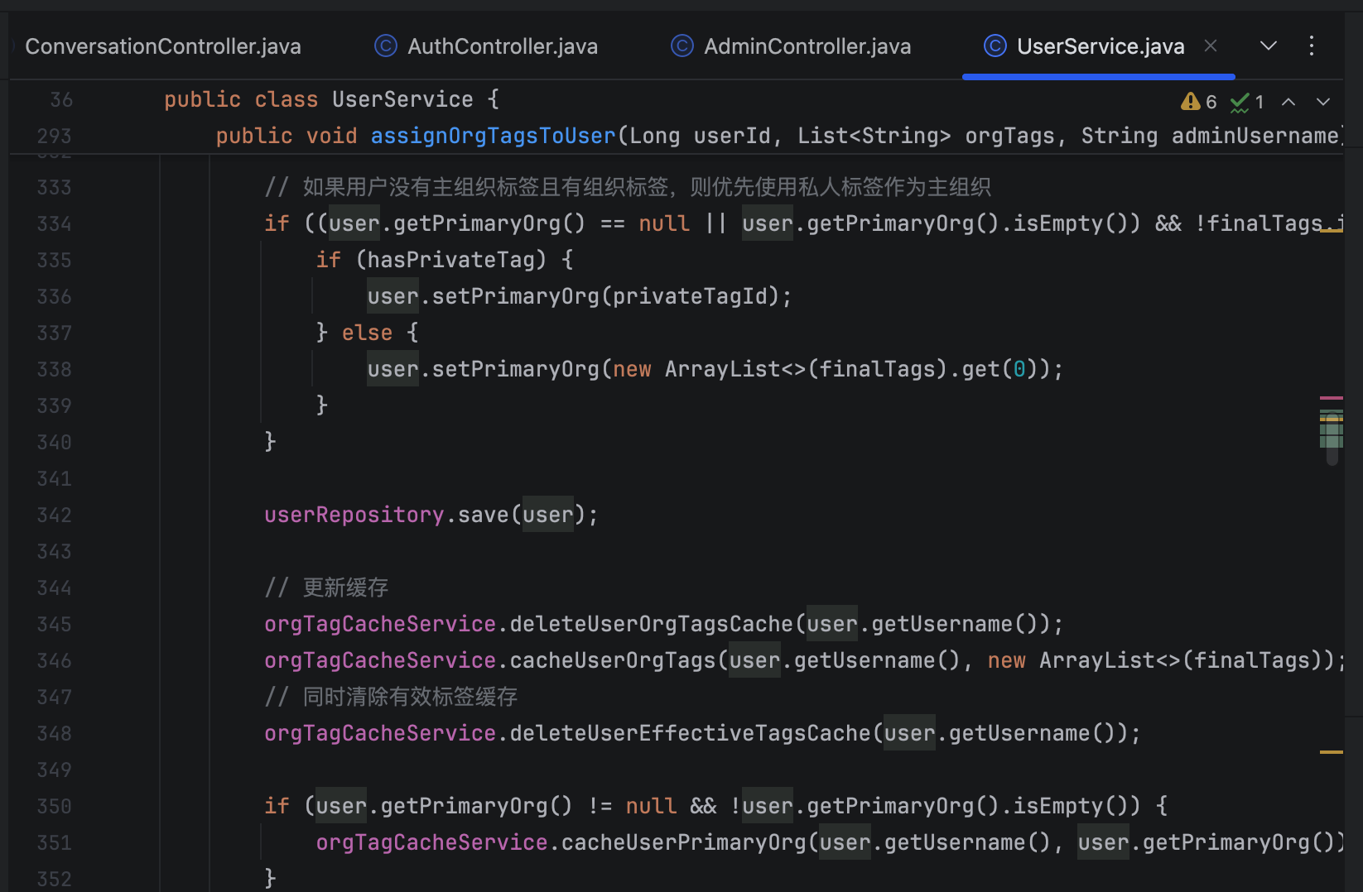Click line number 338 in the gutter

tap(55, 369)
